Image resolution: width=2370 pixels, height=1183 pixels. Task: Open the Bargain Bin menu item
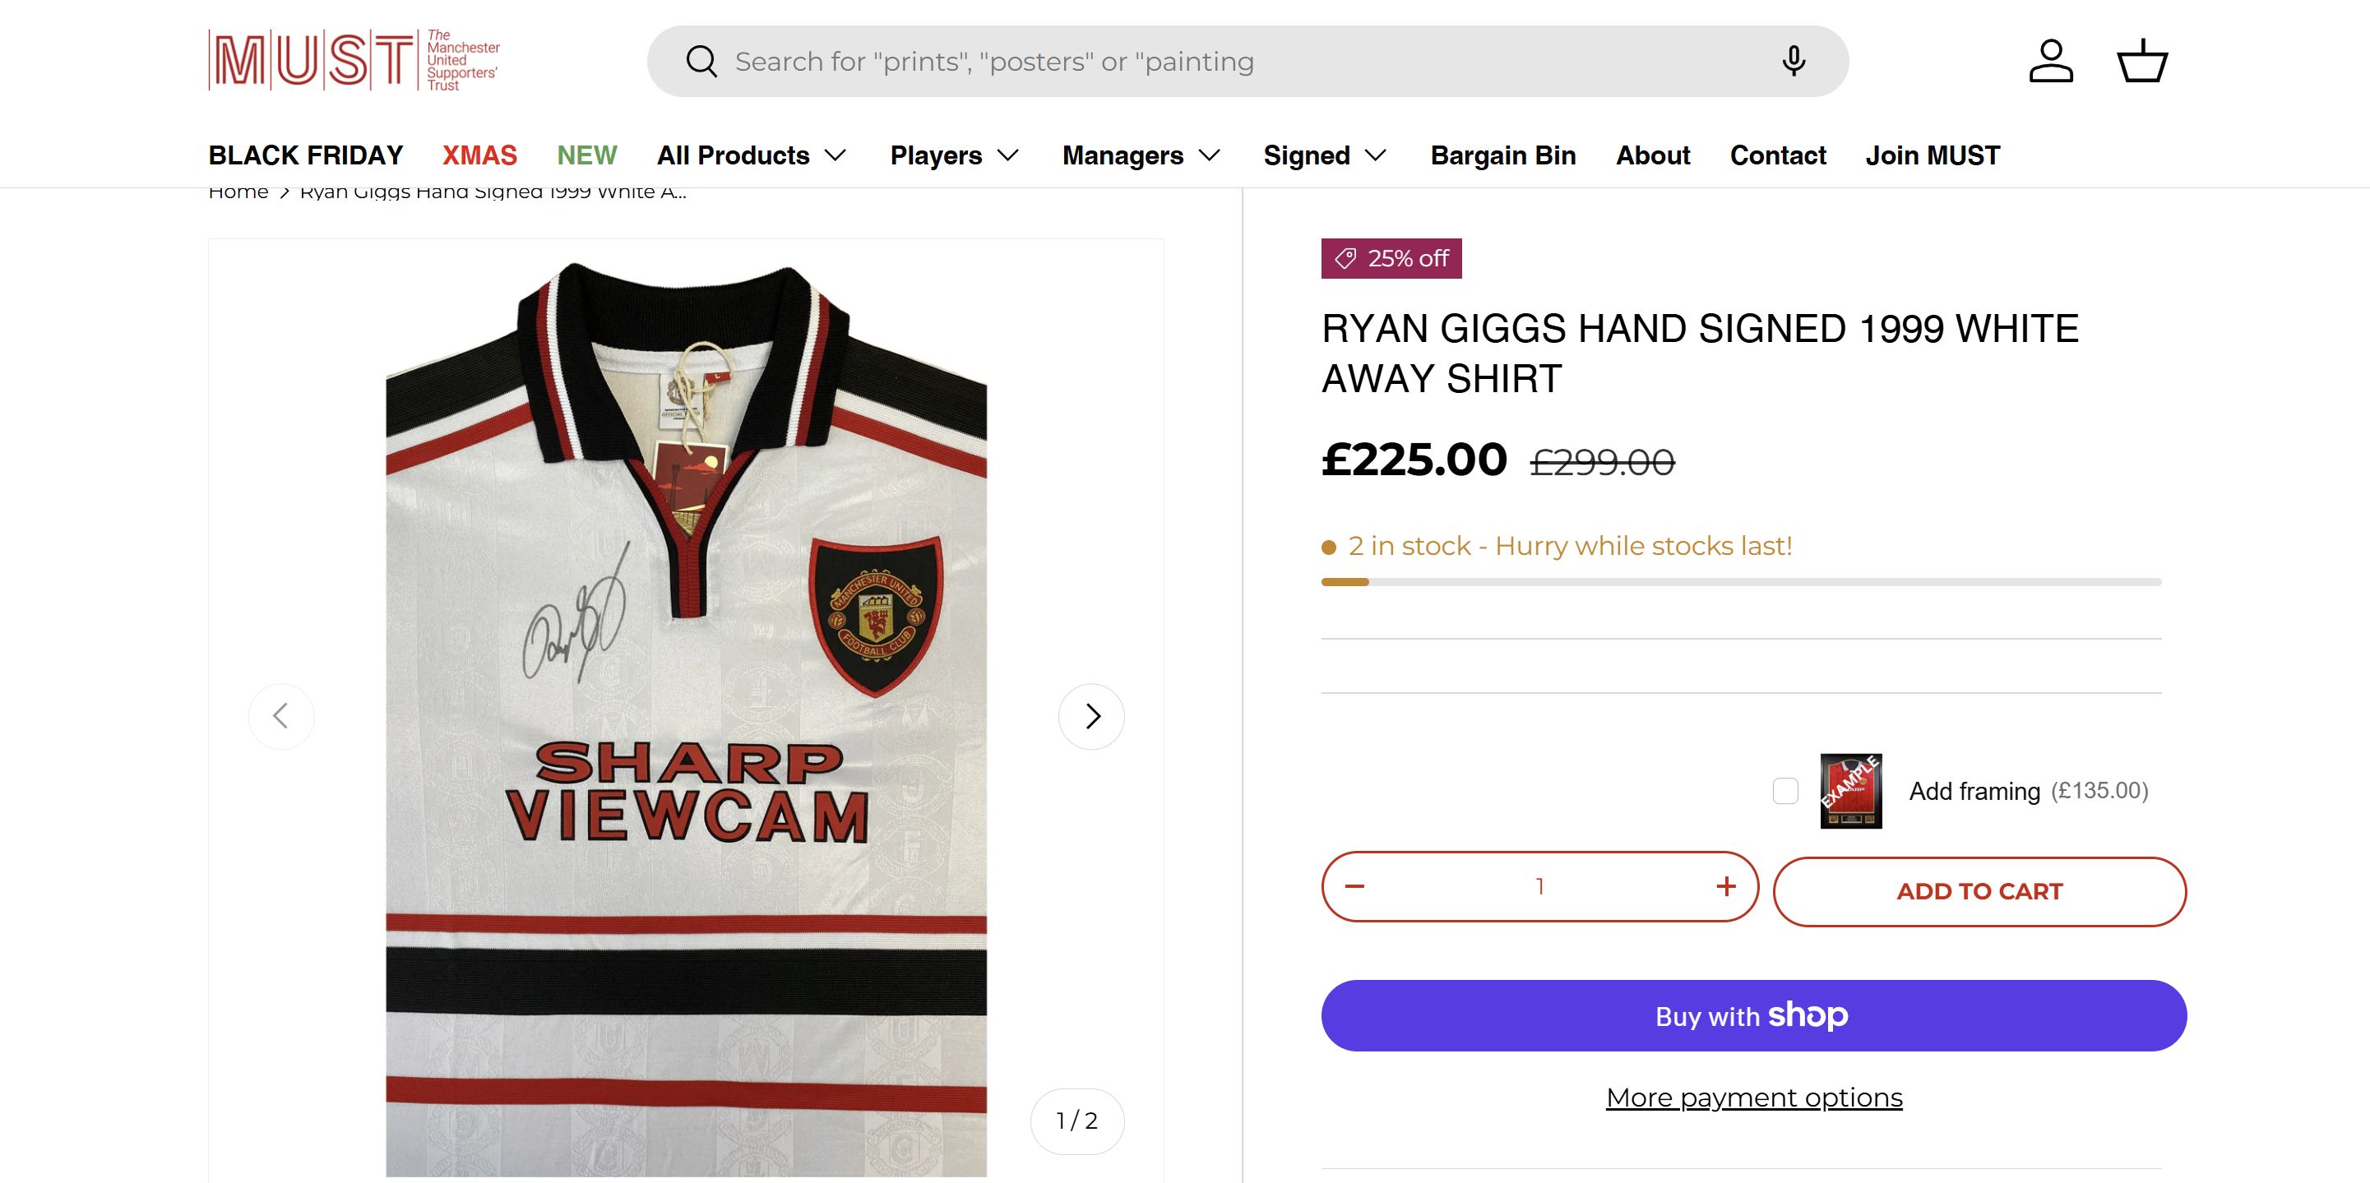pyautogui.click(x=1502, y=155)
